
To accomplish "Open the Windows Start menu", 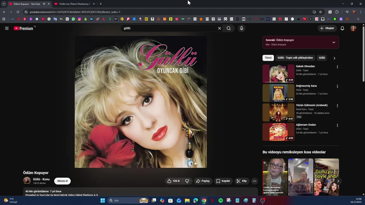I will coord(103,200).
